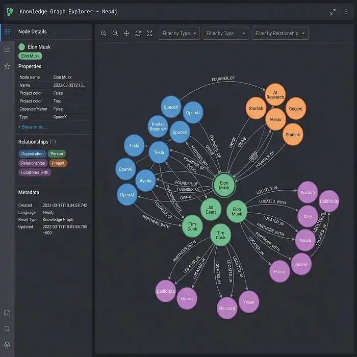Viewport: 357px width, 357px height.
Task: Select the Project relationship tag
Action: (x=58, y=163)
